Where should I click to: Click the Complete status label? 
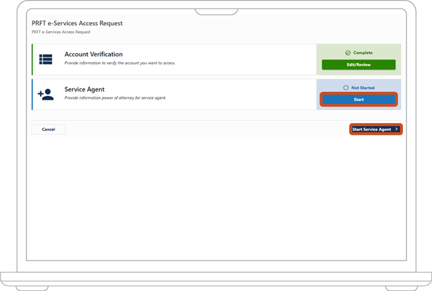coord(363,53)
